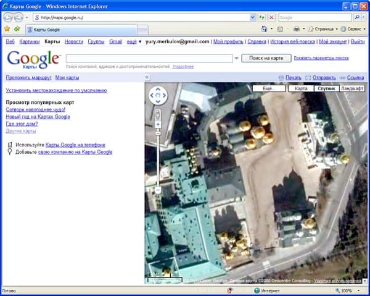The image size is (370, 296).
Task: Go to Картинки search
Action: (29, 41)
